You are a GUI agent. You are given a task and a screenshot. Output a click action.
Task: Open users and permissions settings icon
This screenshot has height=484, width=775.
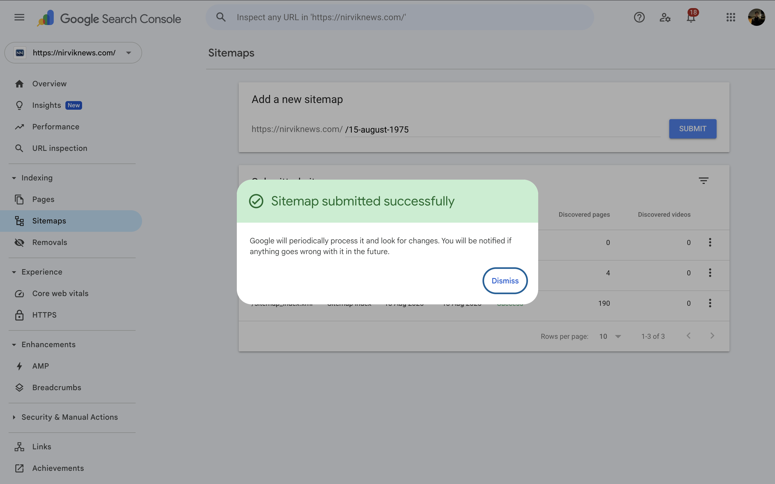coord(665,17)
